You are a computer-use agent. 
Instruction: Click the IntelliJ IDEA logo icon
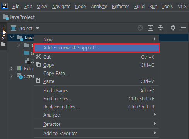coord(5,6)
